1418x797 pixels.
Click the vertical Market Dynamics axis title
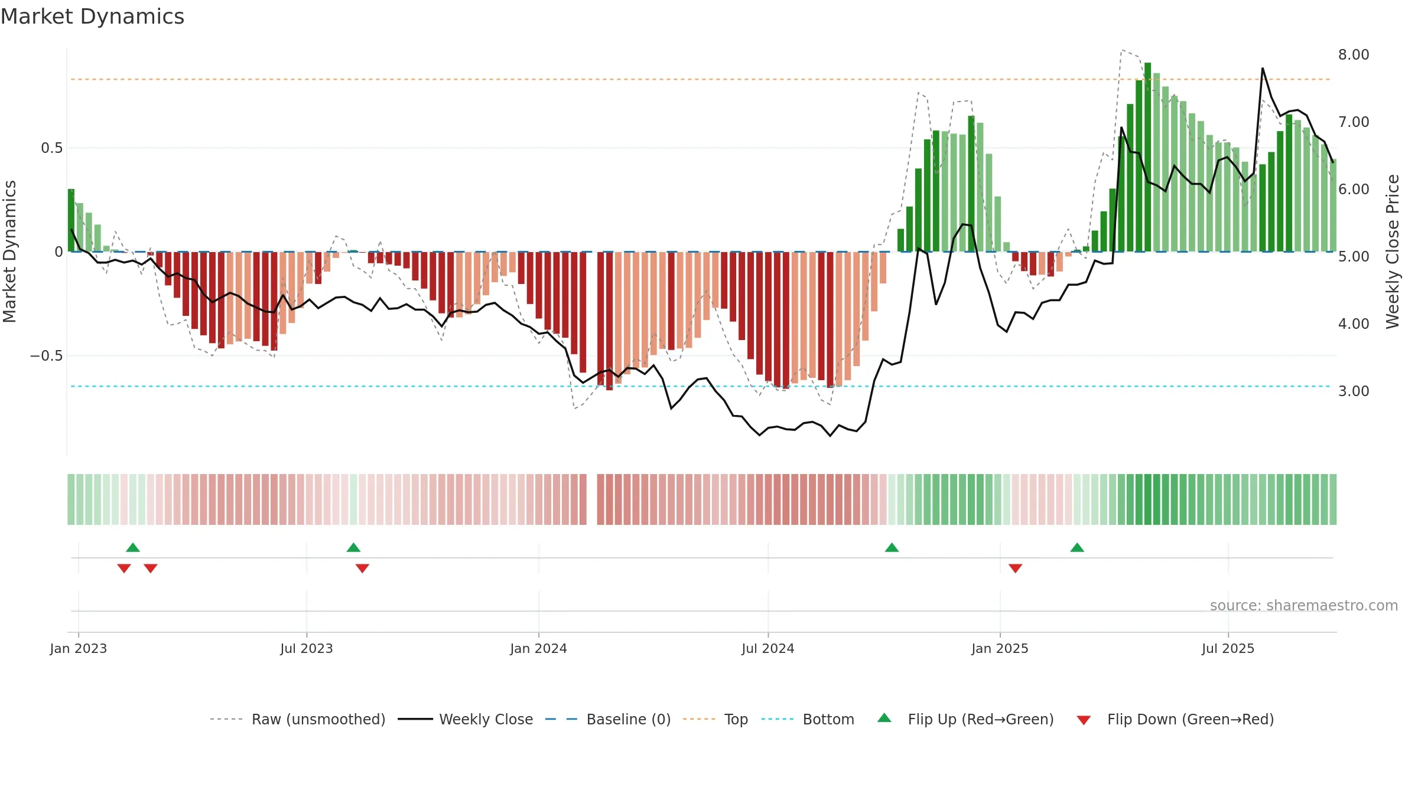pos(9,251)
